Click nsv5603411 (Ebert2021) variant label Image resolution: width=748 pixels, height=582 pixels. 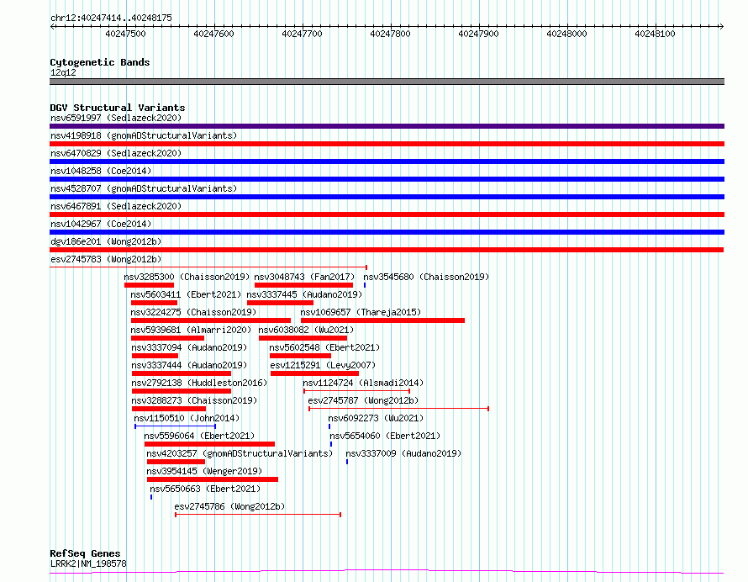[186, 294]
